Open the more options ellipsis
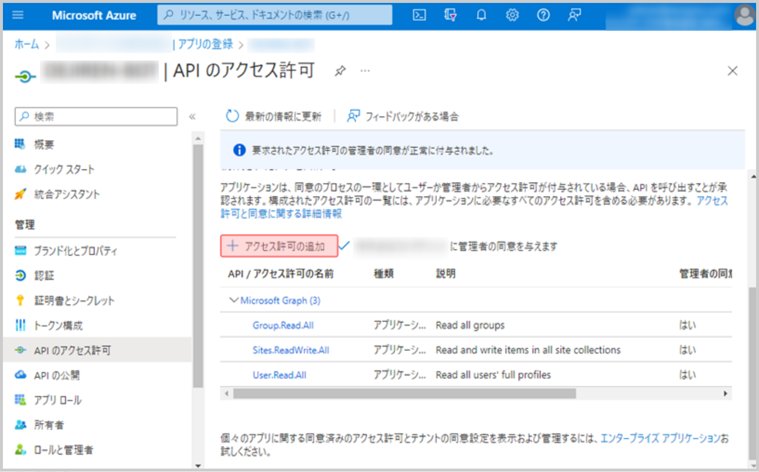Image resolution: width=759 pixels, height=472 pixels. coord(365,71)
